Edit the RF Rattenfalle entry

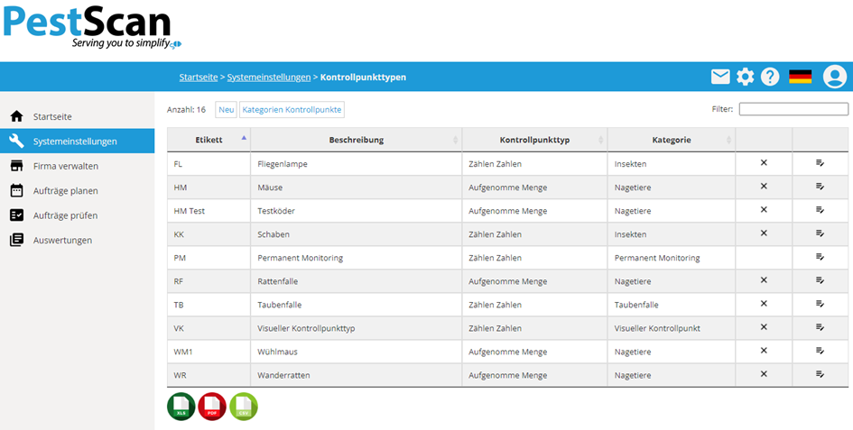[x=821, y=280]
